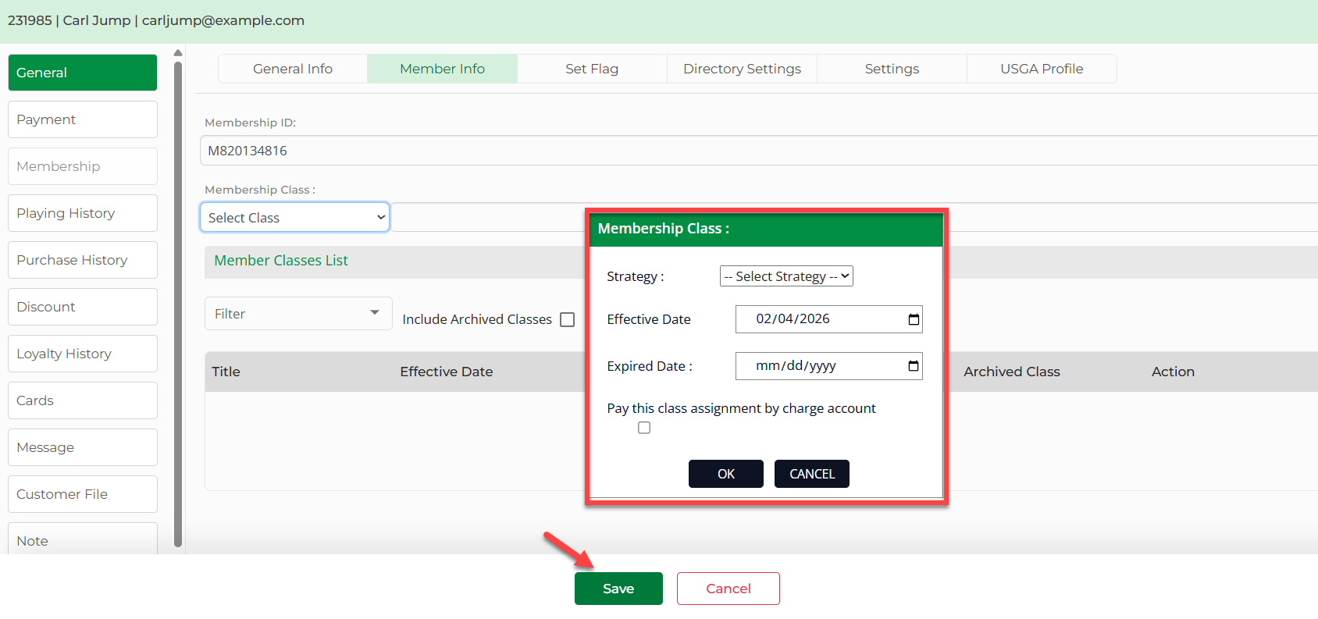Open Purchase History in sidebar
The image size is (1318, 619).
(83, 260)
